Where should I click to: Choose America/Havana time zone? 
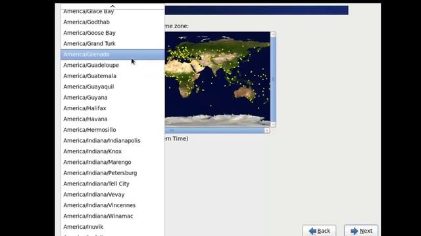(112, 119)
